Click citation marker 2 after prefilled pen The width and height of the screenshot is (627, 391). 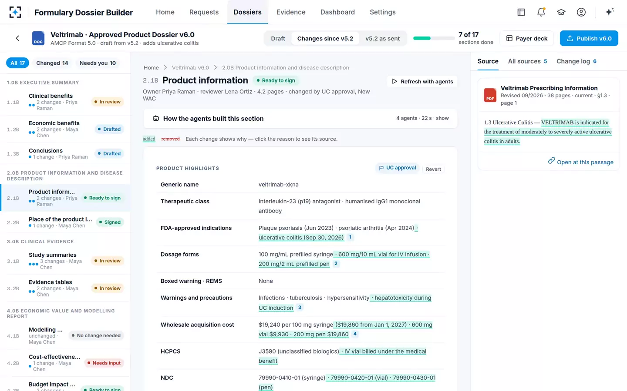336,264
